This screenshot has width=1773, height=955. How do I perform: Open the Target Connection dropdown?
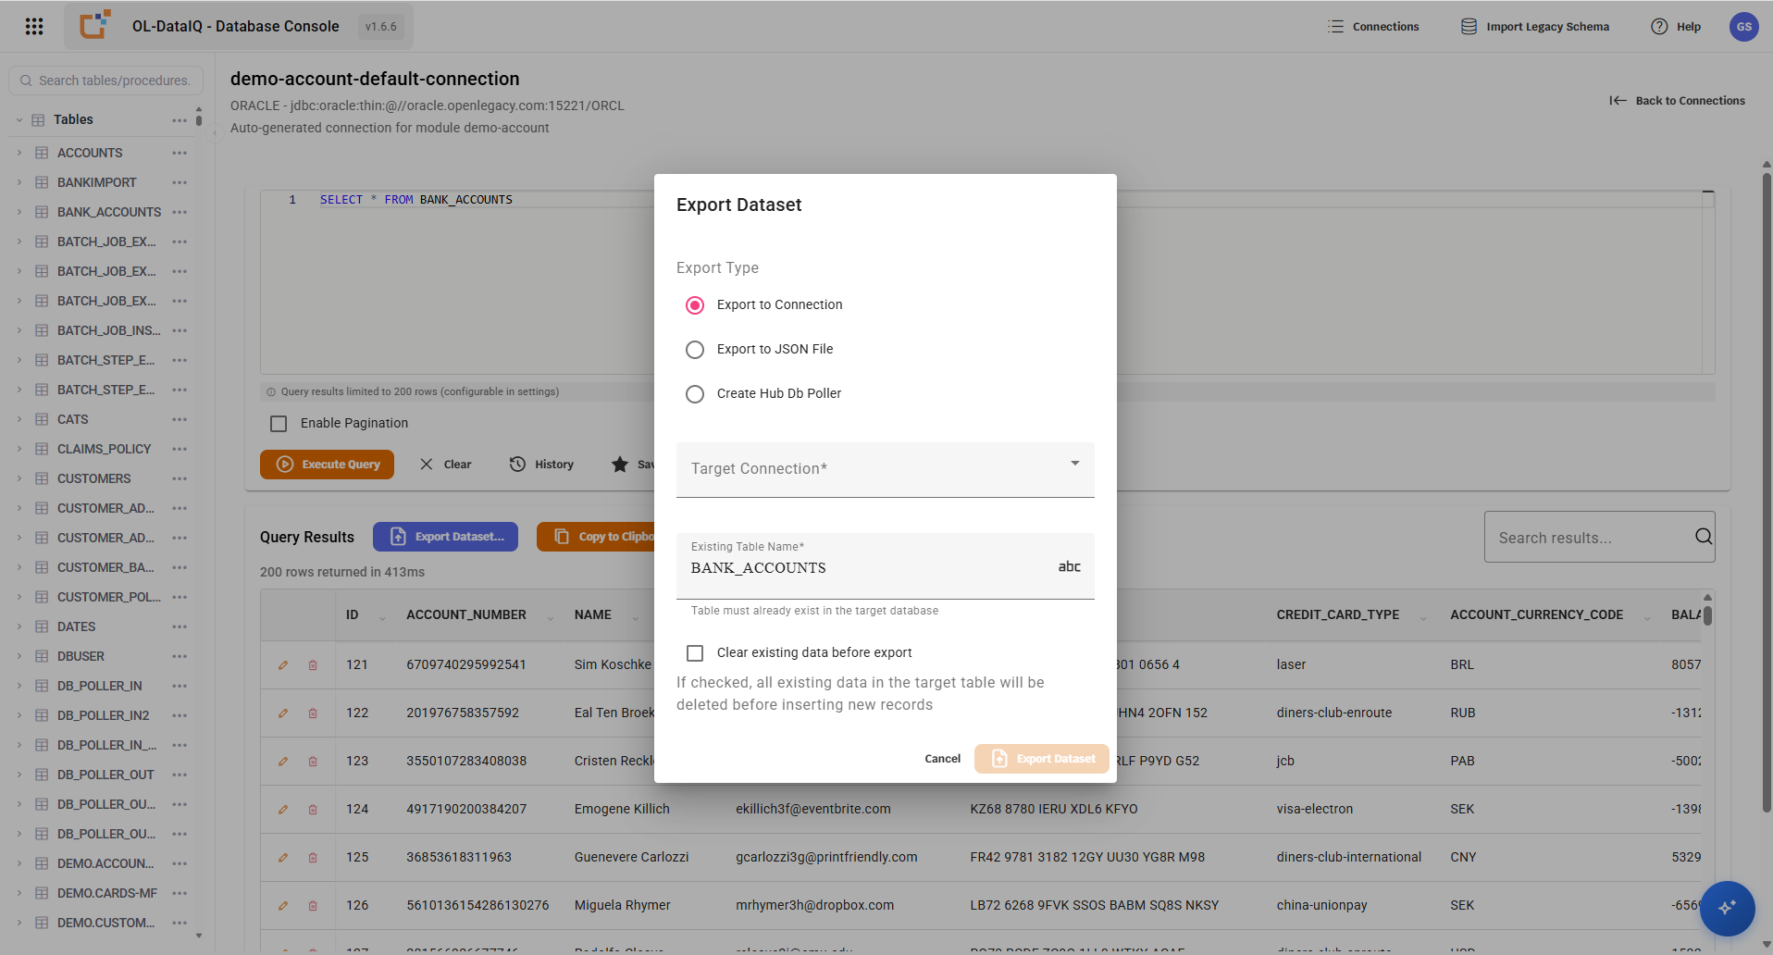[885, 470]
